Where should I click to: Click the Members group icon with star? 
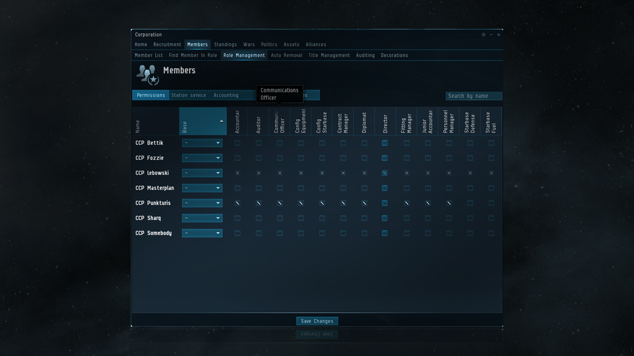[x=147, y=75]
